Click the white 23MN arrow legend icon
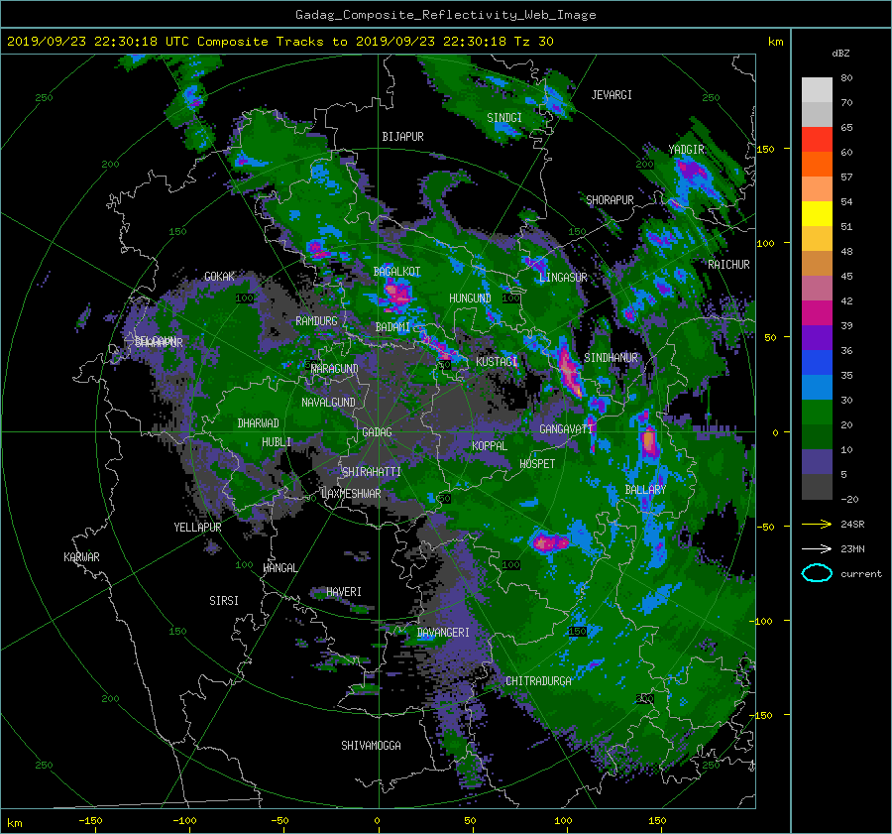The image size is (892, 834). [x=817, y=548]
